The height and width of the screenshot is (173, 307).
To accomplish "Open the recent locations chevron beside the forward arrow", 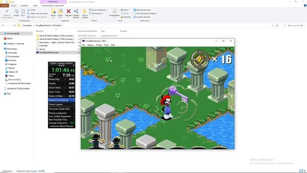I will click(12, 25).
